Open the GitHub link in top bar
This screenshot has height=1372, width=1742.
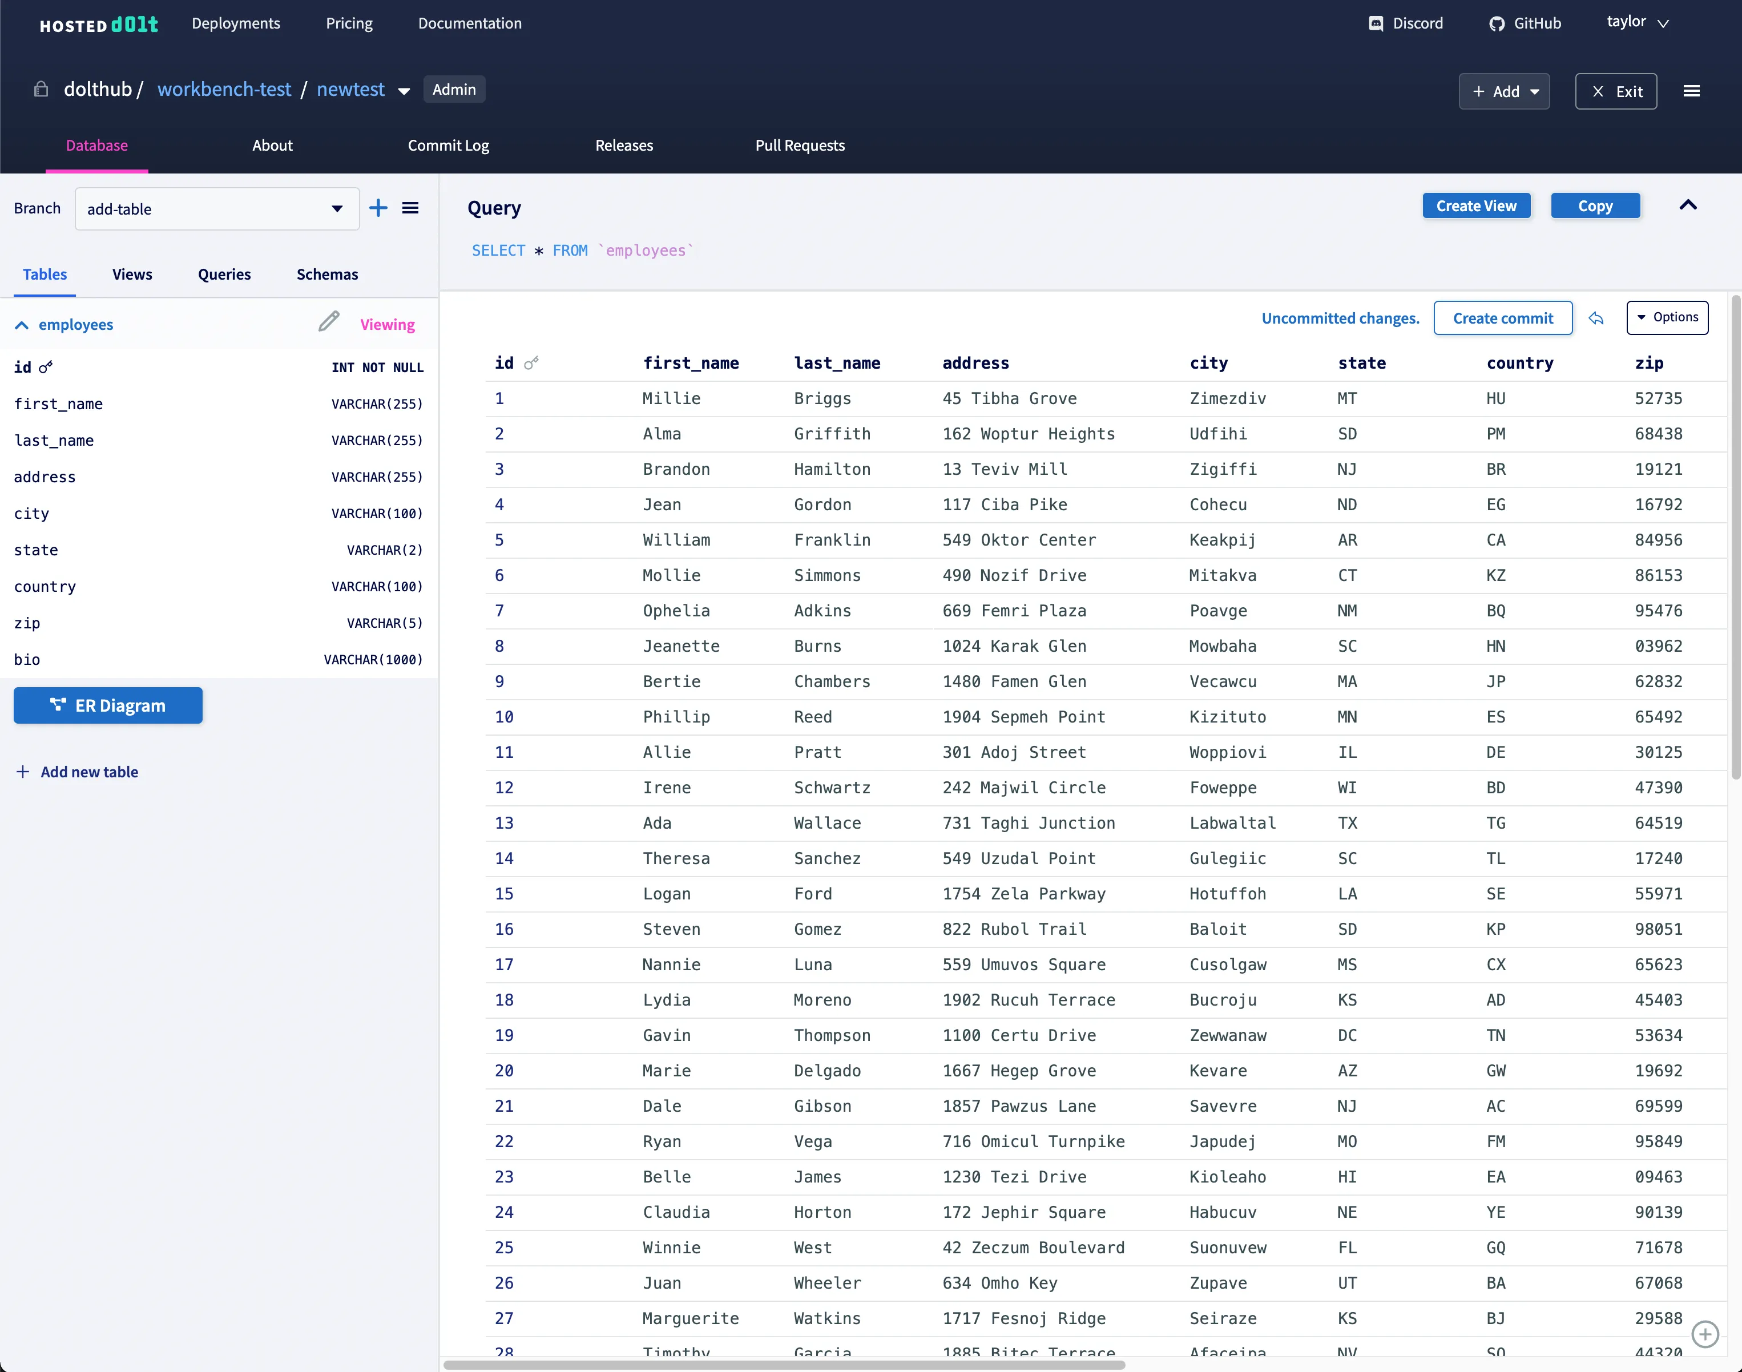(x=1525, y=23)
